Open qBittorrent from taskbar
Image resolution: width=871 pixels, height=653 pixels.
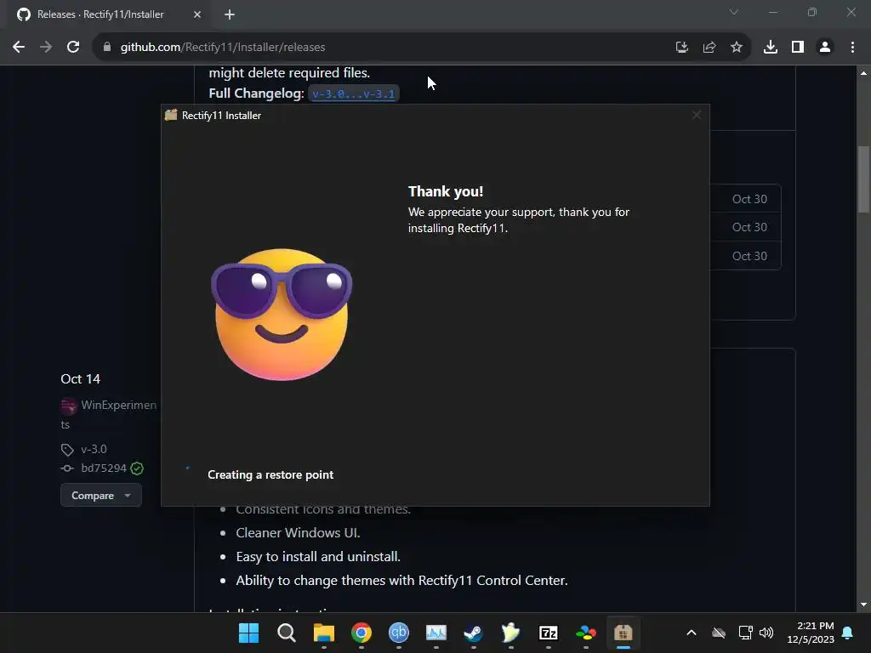click(x=398, y=633)
